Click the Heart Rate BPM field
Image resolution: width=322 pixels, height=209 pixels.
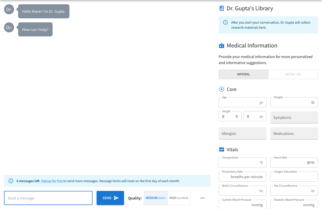[x=294, y=163]
